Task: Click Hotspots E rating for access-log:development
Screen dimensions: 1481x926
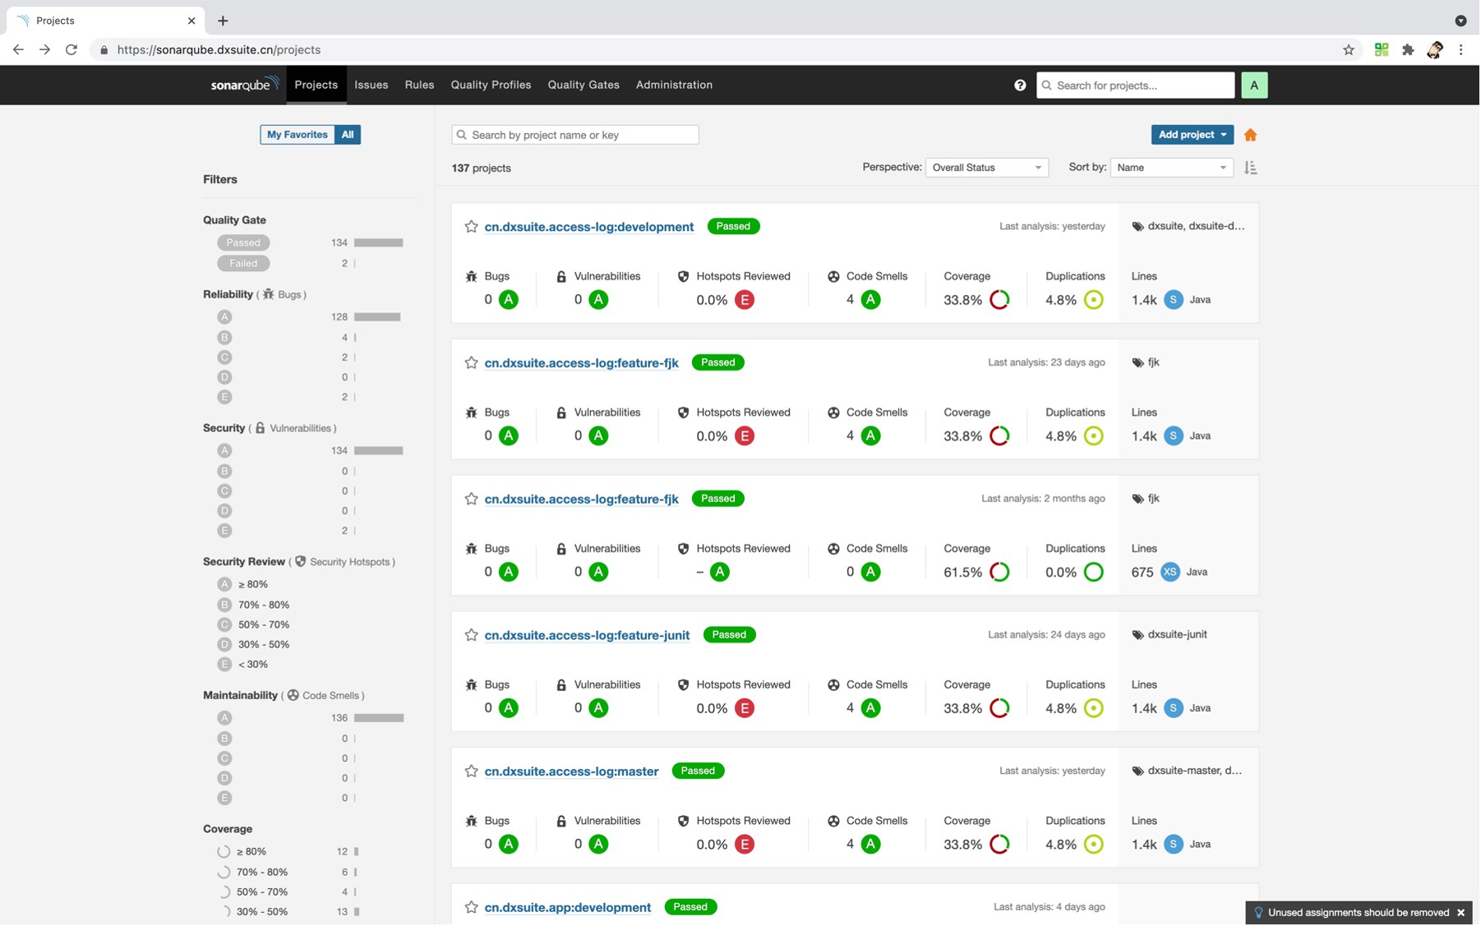Action: pyautogui.click(x=745, y=300)
